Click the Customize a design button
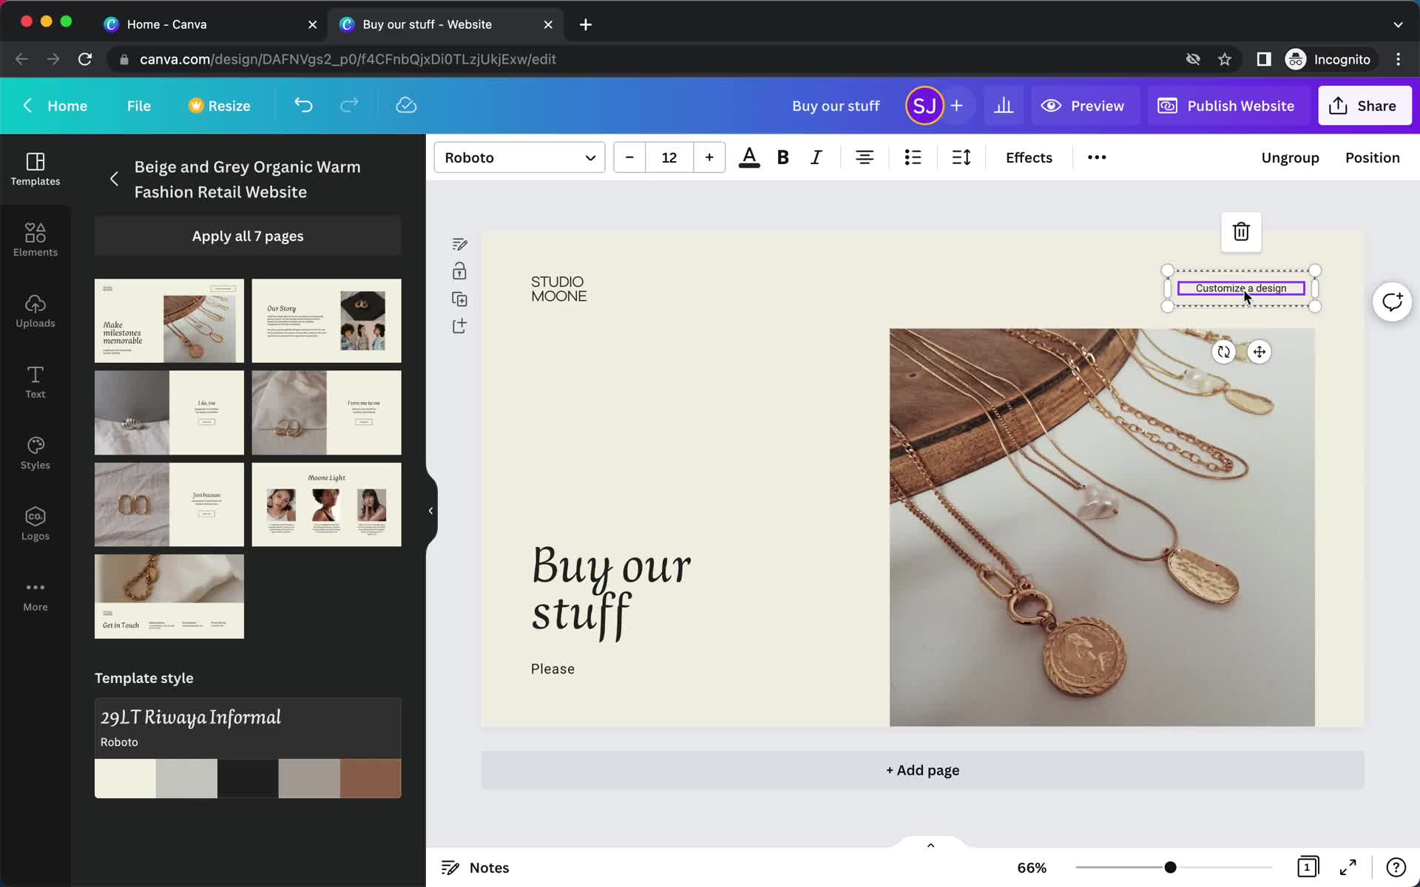The height and width of the screenshot is (887, 1420). (1240, 288)
